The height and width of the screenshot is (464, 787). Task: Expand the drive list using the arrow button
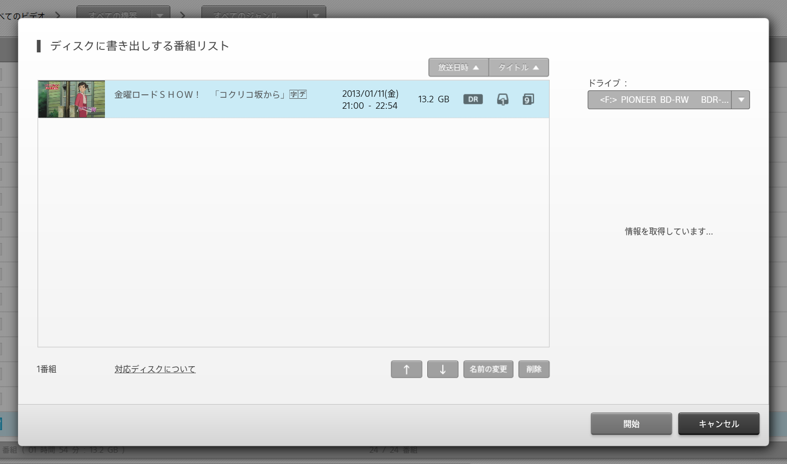point(741,100)
